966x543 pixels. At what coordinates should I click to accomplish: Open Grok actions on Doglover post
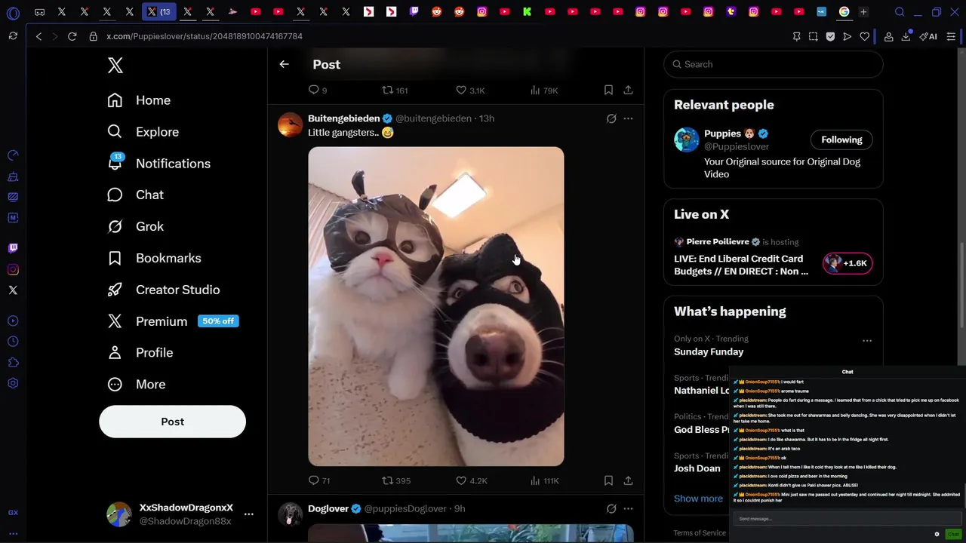[611, 508]
